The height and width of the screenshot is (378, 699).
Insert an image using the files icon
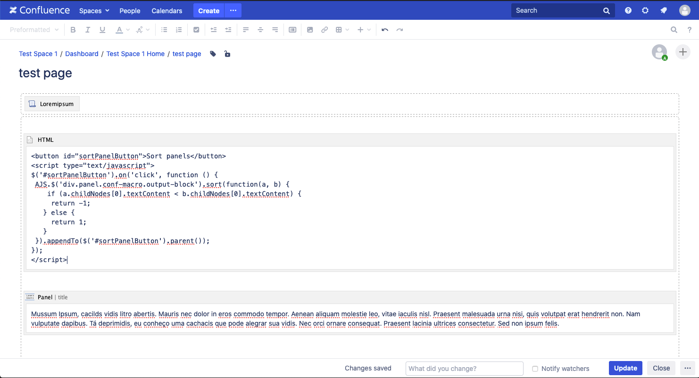pyautogui.click(x=310, y=30)
